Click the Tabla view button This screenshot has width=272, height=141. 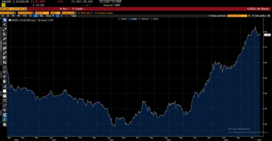[x=73, y=16]
